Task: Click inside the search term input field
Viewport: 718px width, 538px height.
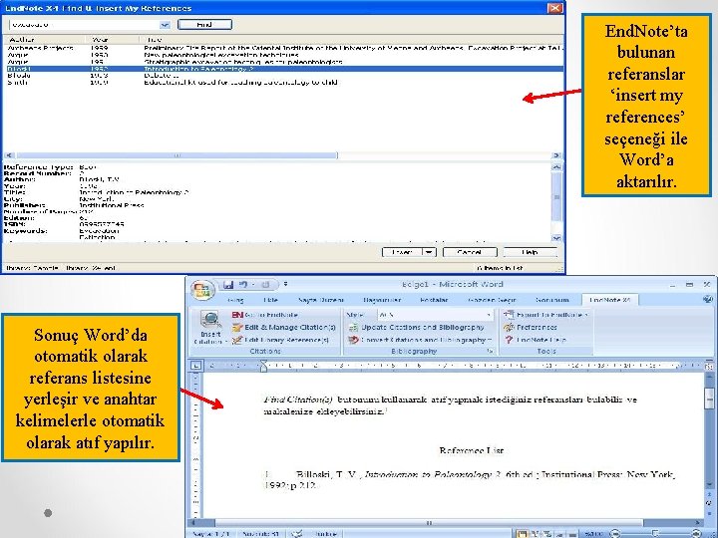Action: coord(85,25)
